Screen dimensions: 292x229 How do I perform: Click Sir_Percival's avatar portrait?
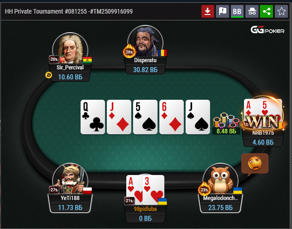pyautogui.click(x=70, y=49)
